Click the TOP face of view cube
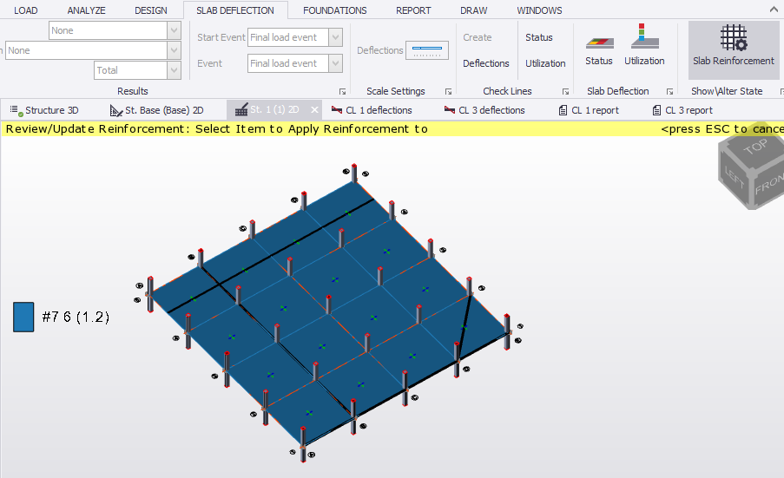Screen dimensions: 784x478 754,147
